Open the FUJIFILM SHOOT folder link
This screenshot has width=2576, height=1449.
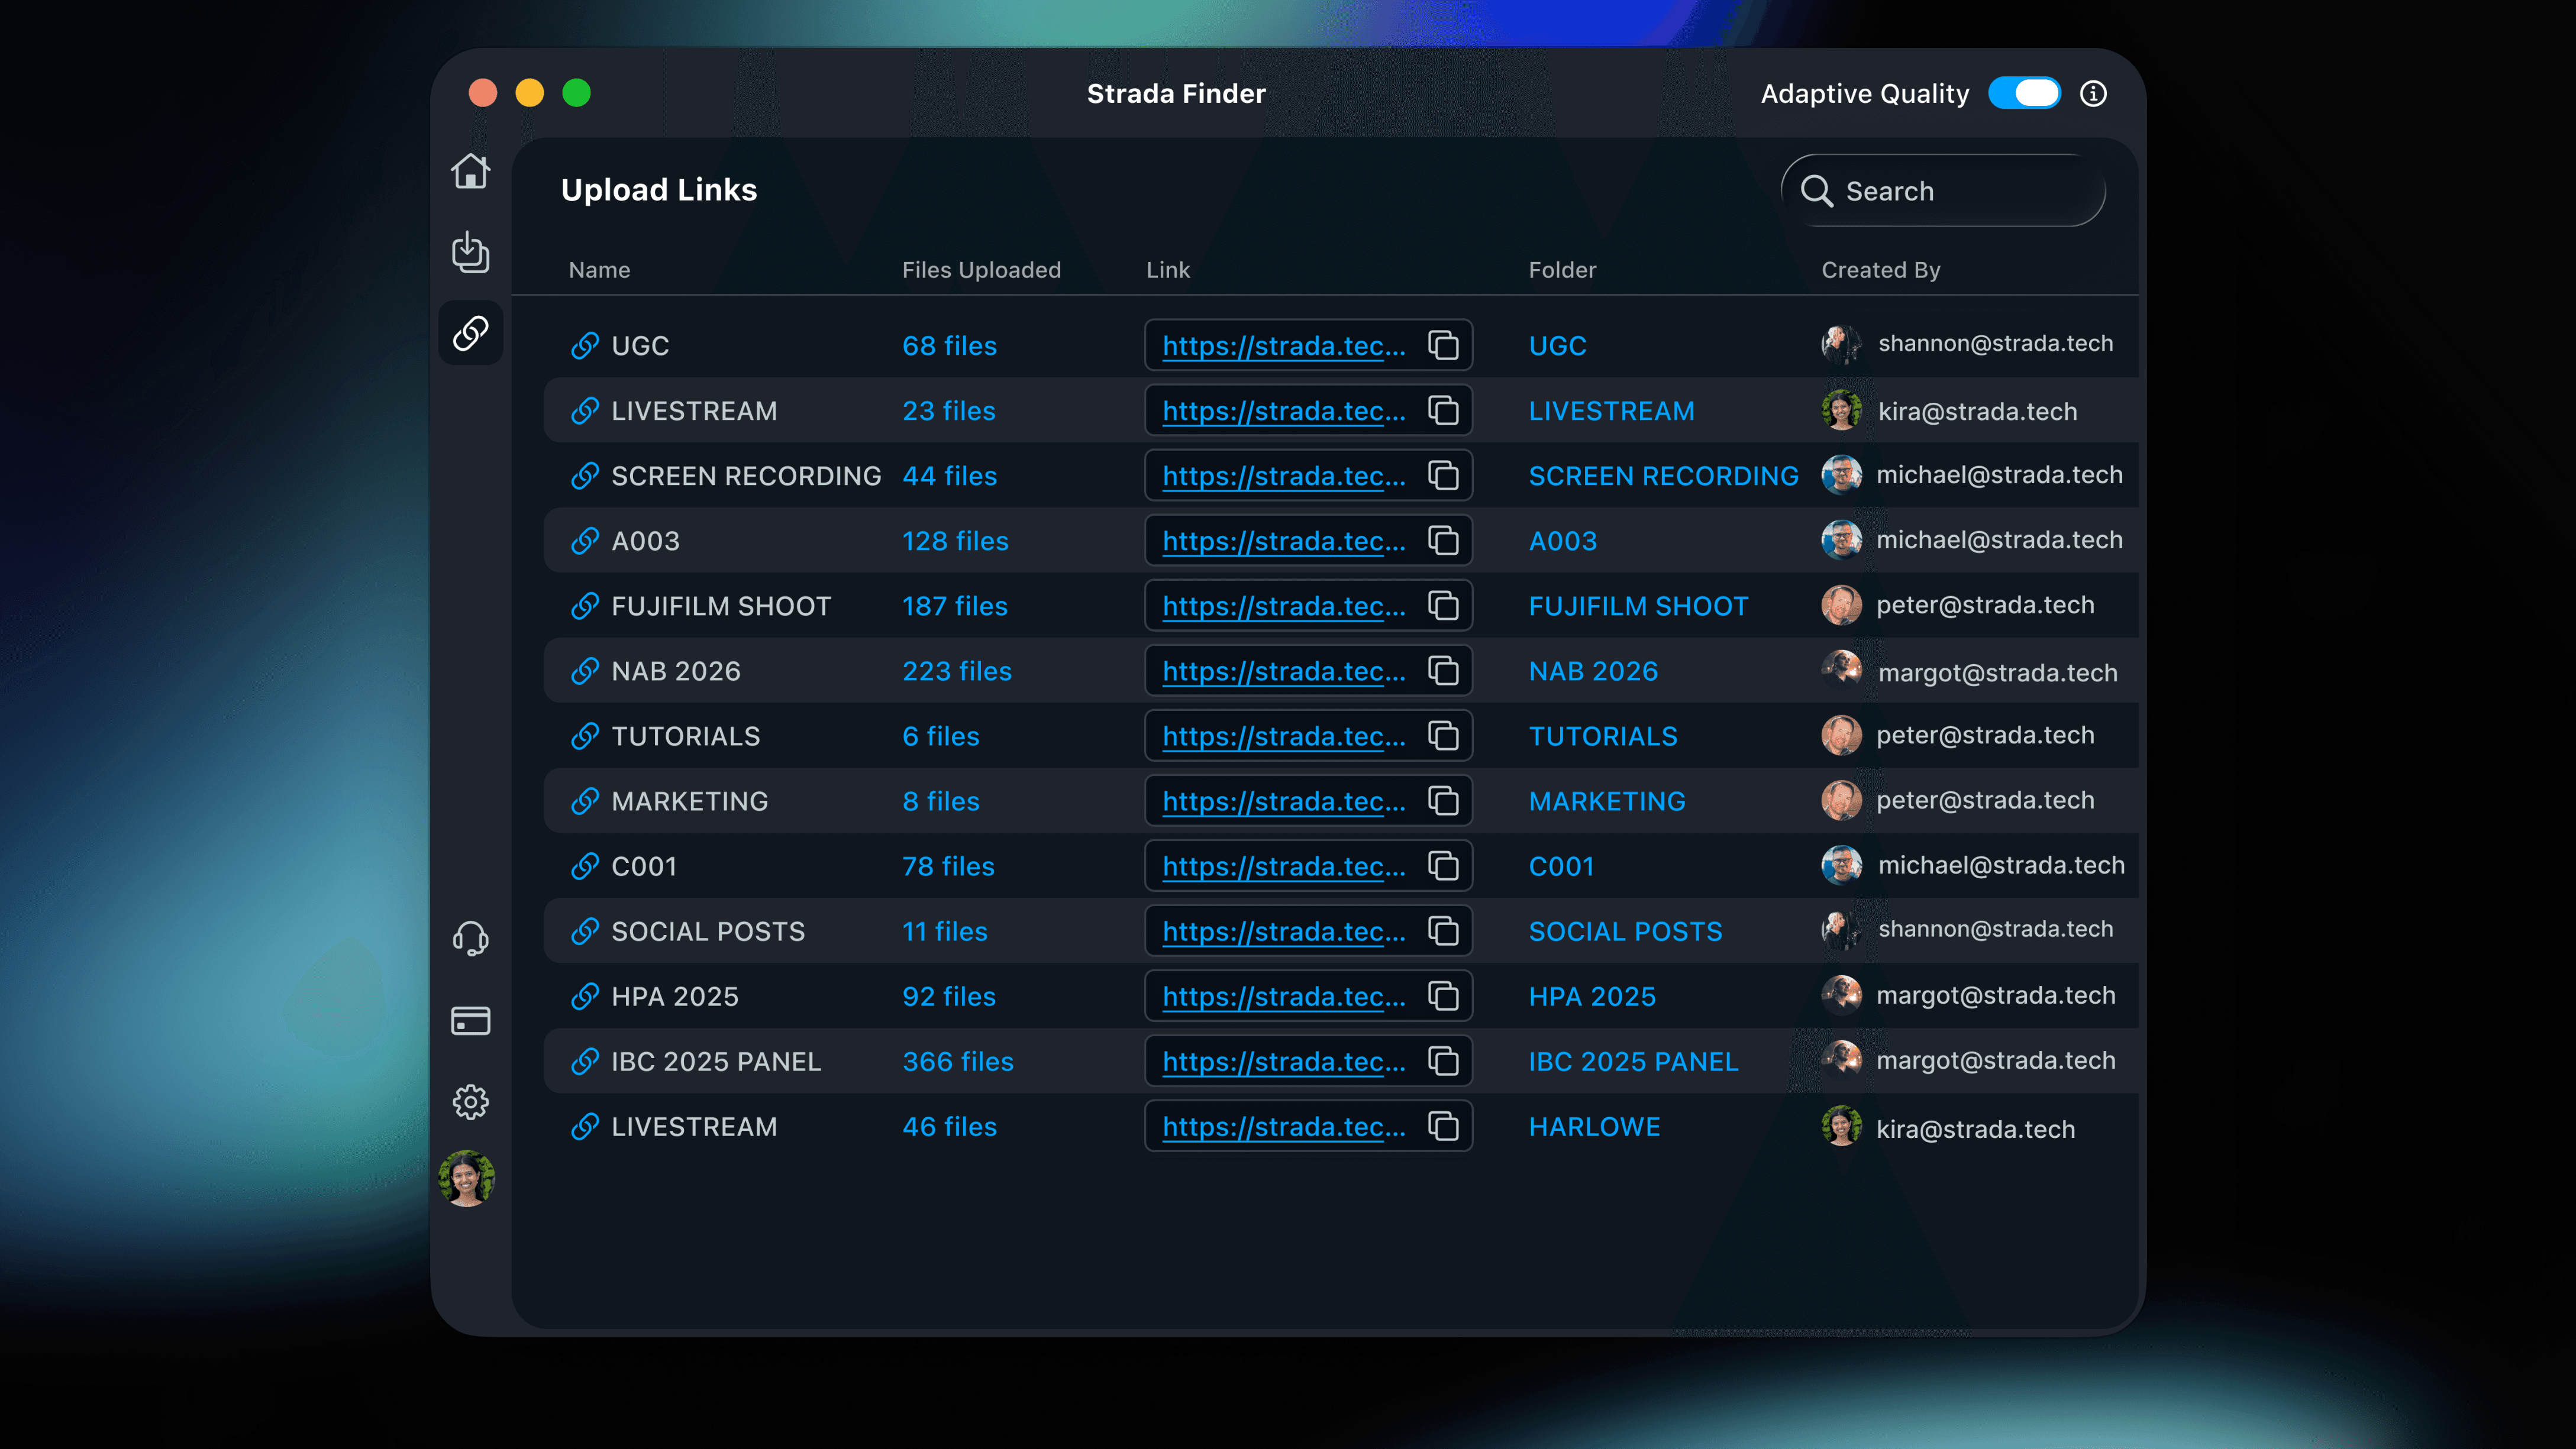click(1638, 606)
